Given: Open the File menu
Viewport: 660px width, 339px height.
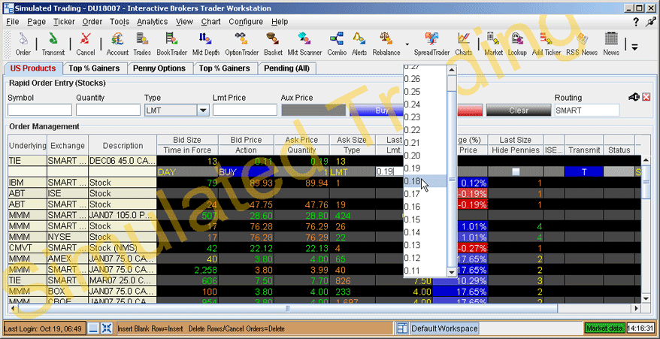Looking at the screenshot, I should tap(13, 22).
